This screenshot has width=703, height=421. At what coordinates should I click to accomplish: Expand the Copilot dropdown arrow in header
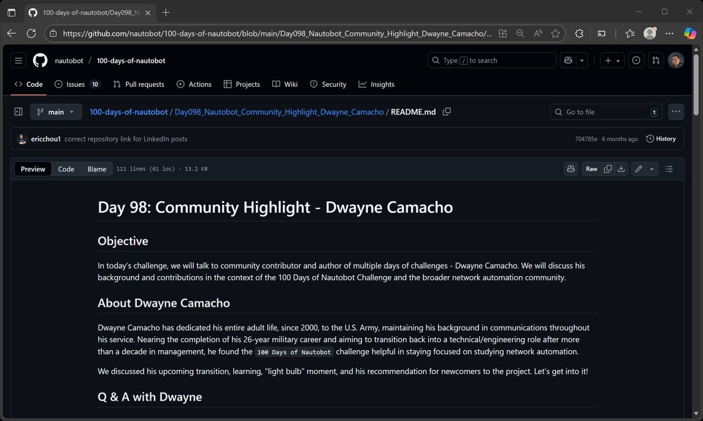tap(582, 60)
